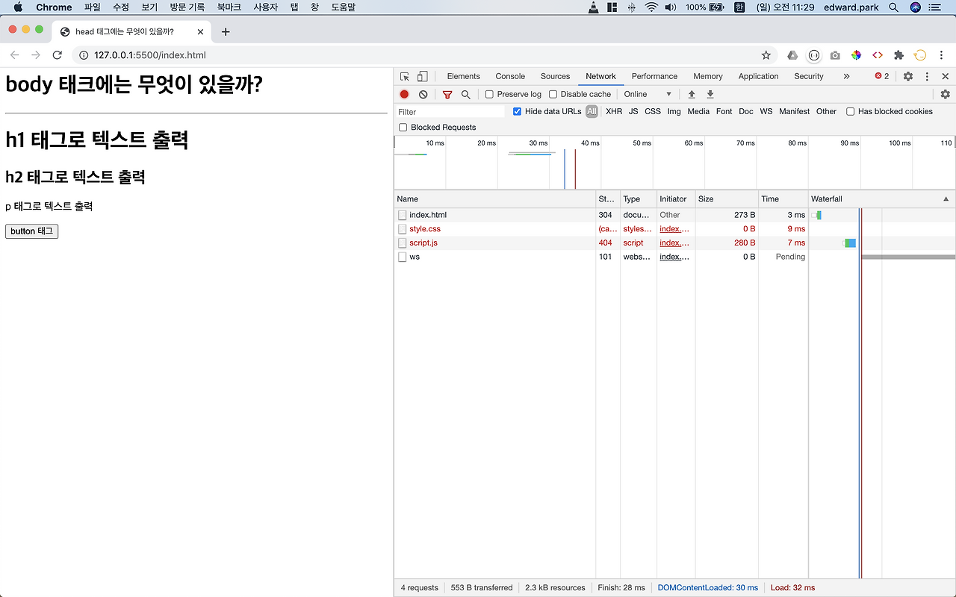Click the red code brackets extension icon

[878, 55]
